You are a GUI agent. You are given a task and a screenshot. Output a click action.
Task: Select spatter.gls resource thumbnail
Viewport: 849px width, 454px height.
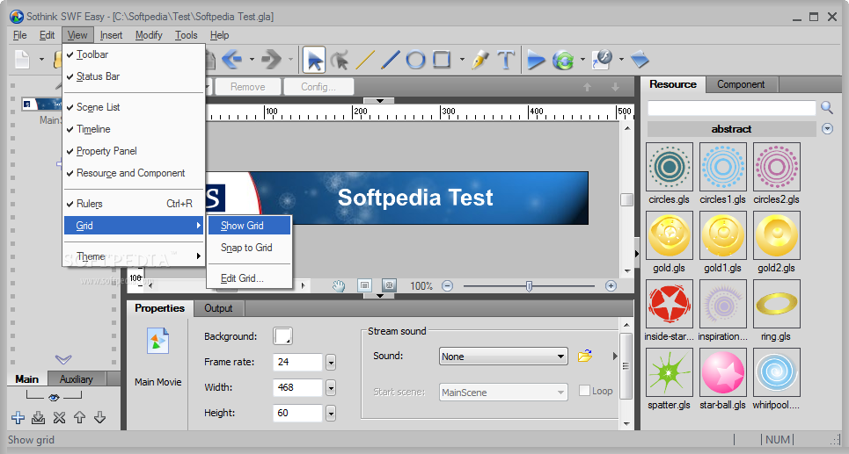670,371
